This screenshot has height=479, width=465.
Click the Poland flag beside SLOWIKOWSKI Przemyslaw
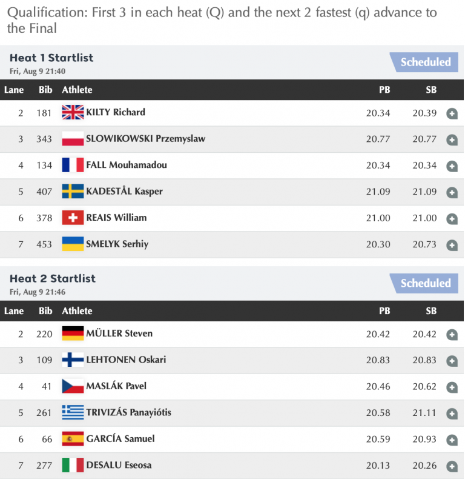73,139
